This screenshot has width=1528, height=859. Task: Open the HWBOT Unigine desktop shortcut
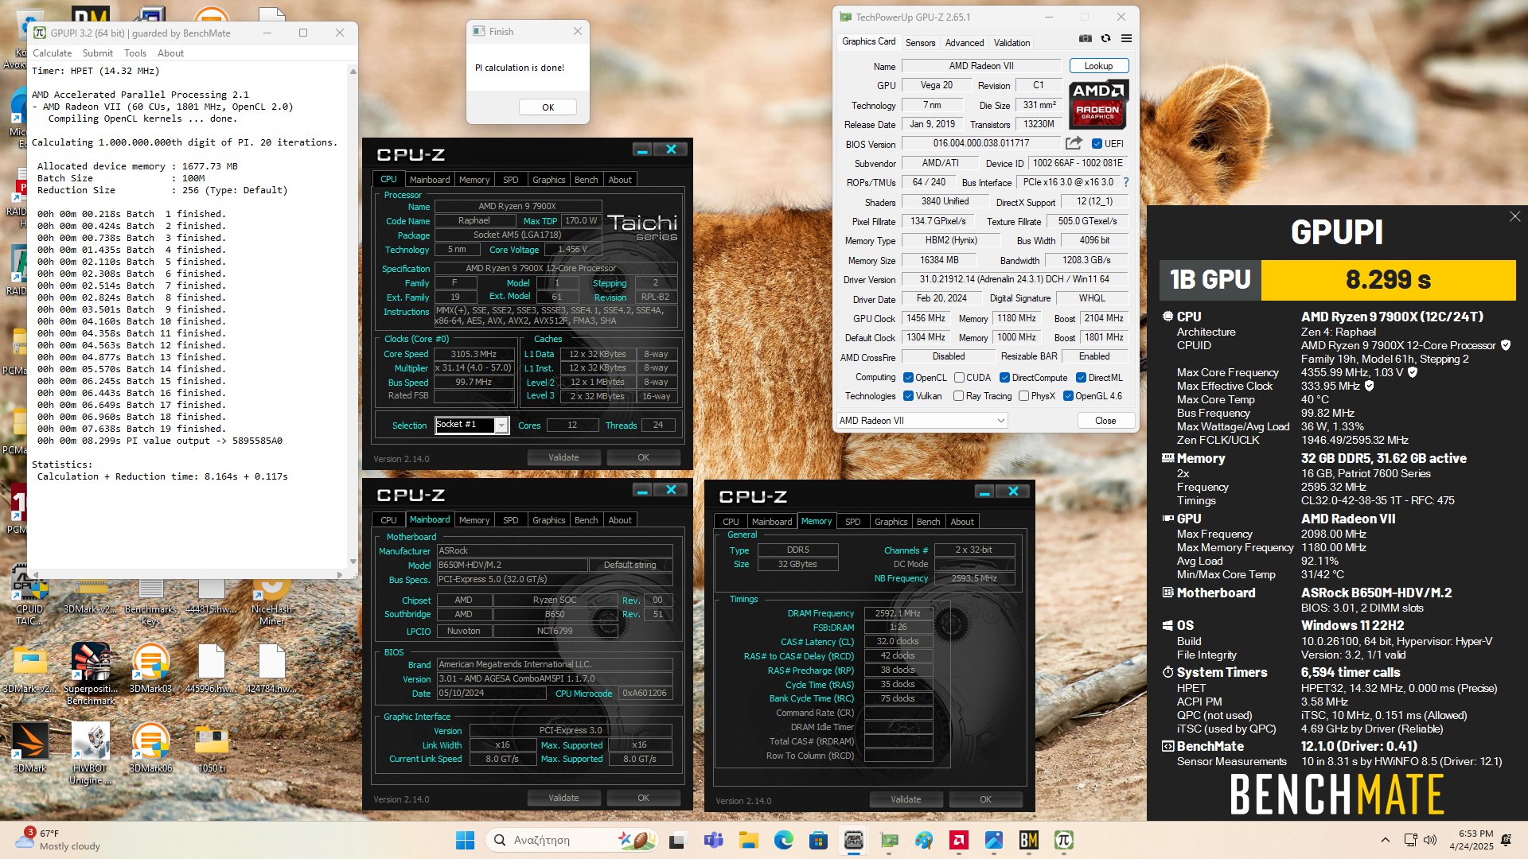(91, 752)
